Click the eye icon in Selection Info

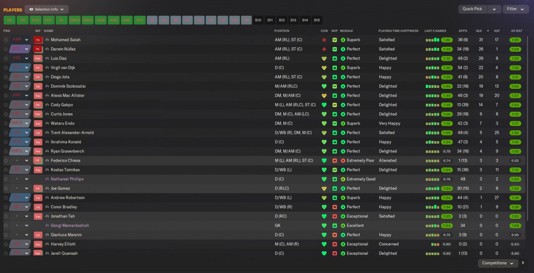(31, 9)
